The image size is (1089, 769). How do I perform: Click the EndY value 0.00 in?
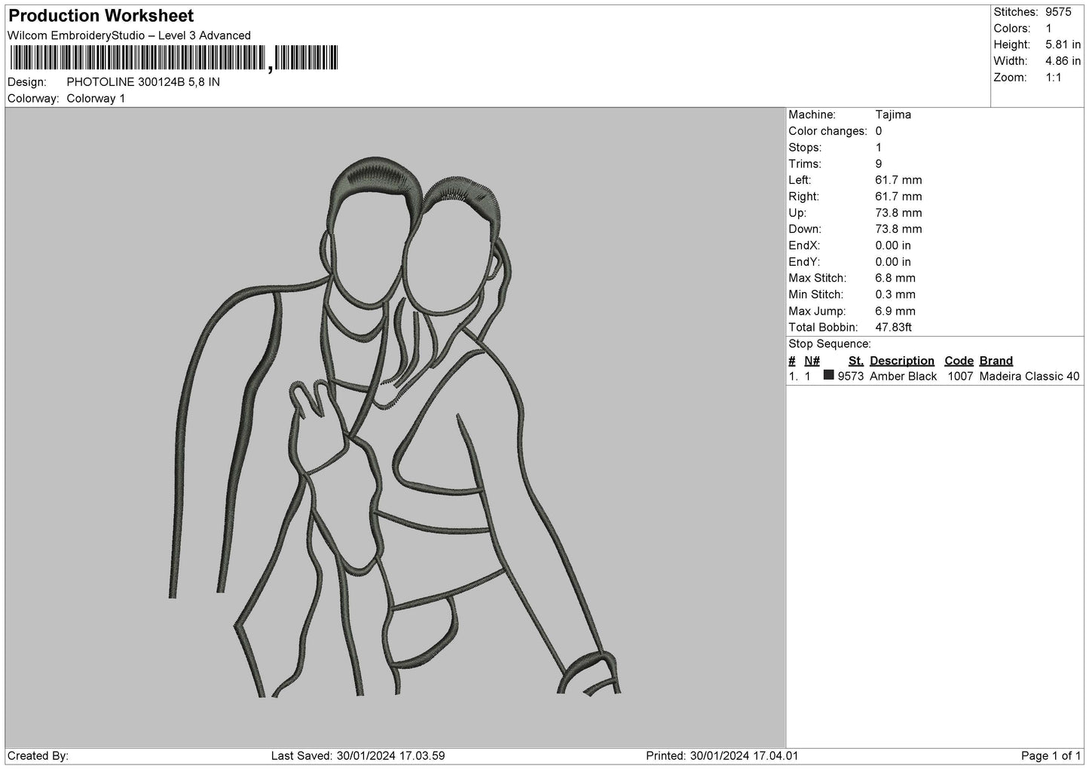(x=893, y=262)
